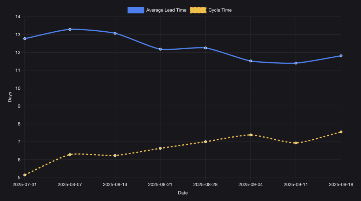Viewport: 361px width, 201px height.
Task: Click Cycle Time starting point on 2025-07-31
Action: [25, 175]
